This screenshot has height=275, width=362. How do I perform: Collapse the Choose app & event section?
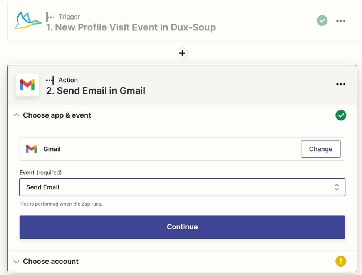16,115
